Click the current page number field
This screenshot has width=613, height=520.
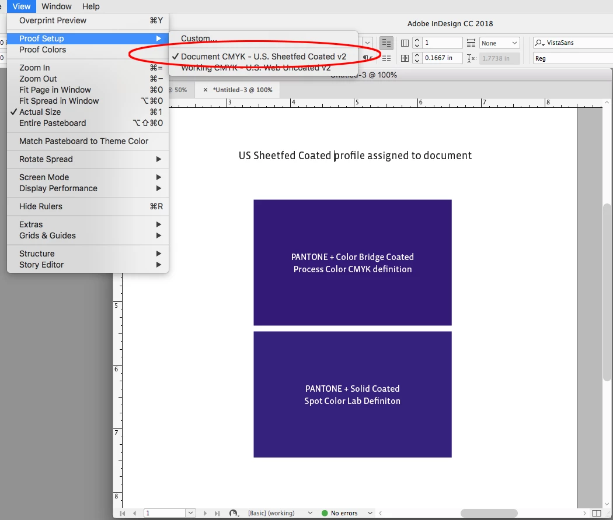[164, 513]
